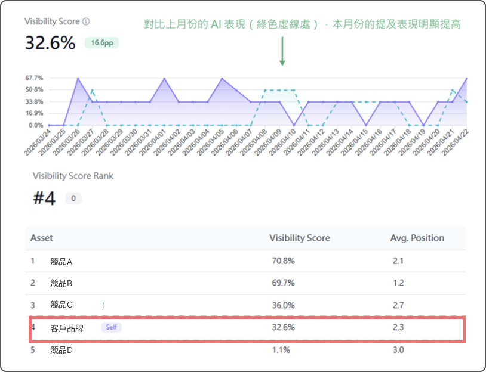This screenshot has height=372, width=486.
Task: Select the 競品C row name
Action: pyautogui.click(x=61, y=305)
